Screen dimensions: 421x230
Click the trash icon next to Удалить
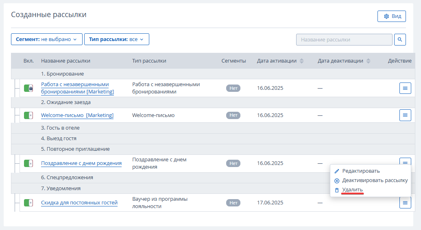[337, 190]
